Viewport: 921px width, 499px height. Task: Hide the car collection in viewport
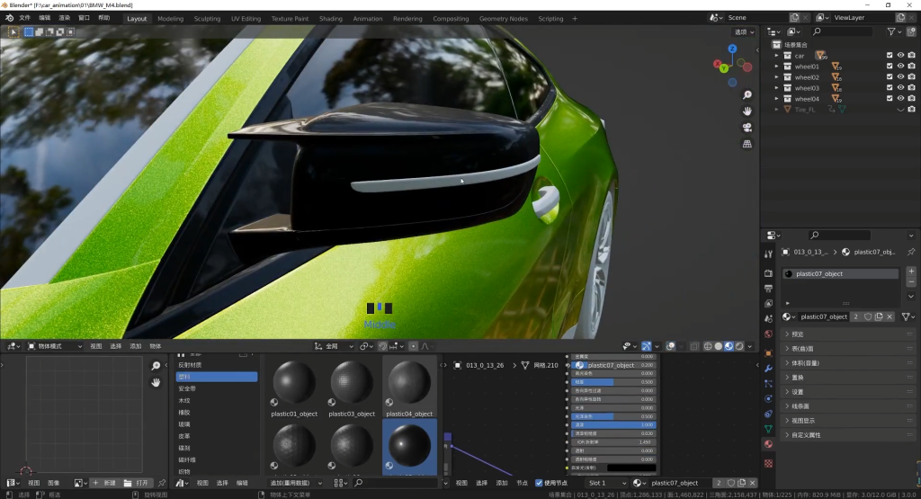pos(900,55)
